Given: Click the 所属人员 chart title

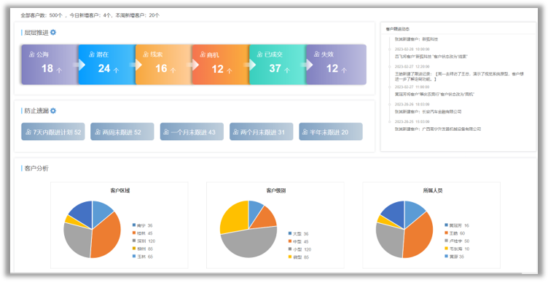Looking at the screenshot, I should click(433, 190).
